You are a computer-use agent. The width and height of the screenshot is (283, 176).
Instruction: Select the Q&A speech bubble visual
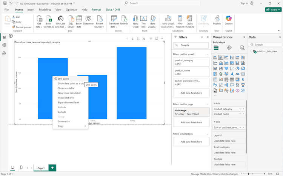coord(232,85)
